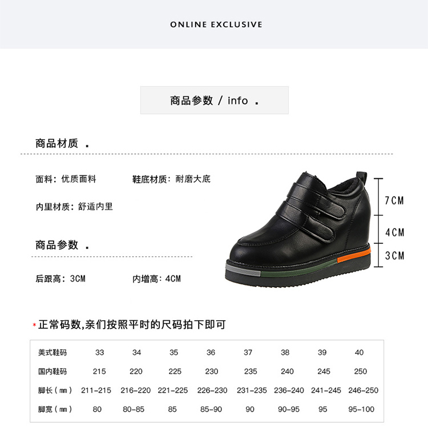Click the 鞋底材质: 耐磨大底 text
Viewport: 428px width, 441px height.
tap(171, 179)
